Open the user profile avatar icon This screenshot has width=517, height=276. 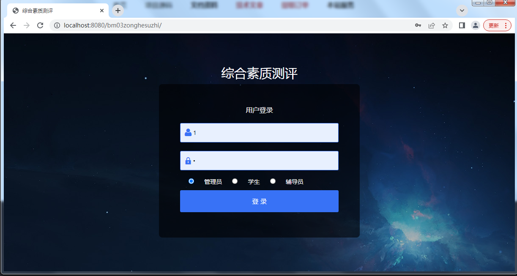tap(476, 25)
